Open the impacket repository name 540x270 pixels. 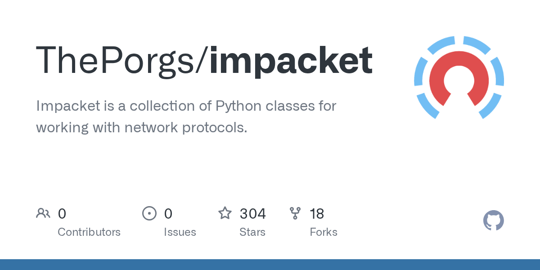click(291, 62)
